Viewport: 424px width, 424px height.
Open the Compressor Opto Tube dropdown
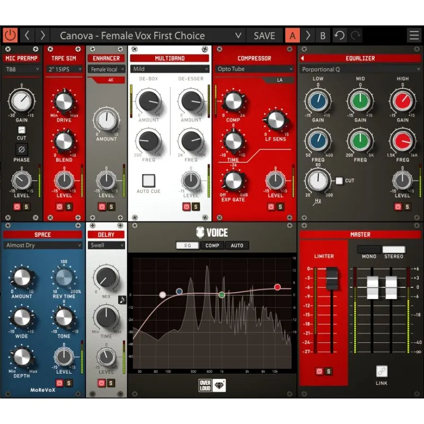pyautogui.click(x=254, y=69)
